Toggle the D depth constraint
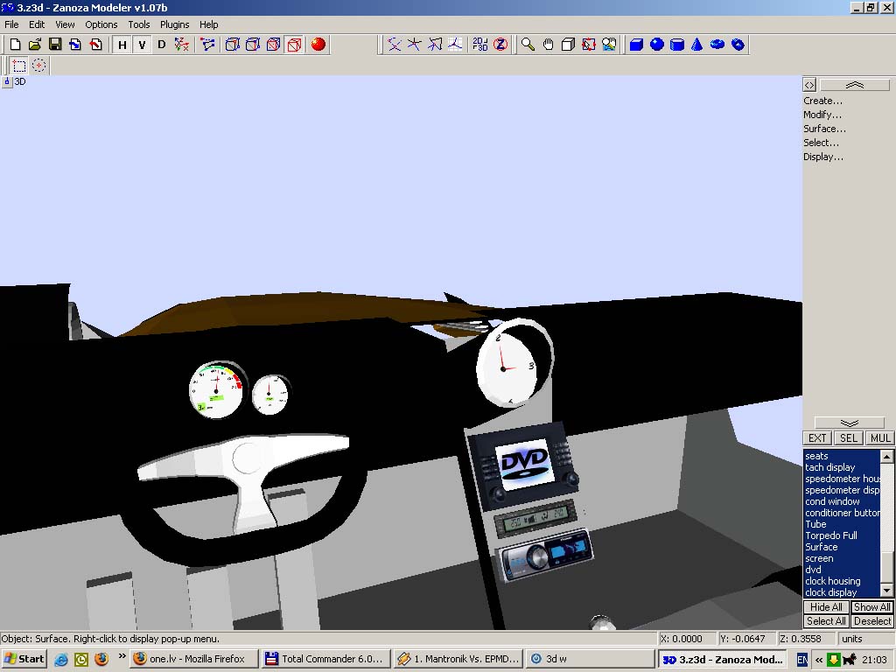 coord(162,45)
